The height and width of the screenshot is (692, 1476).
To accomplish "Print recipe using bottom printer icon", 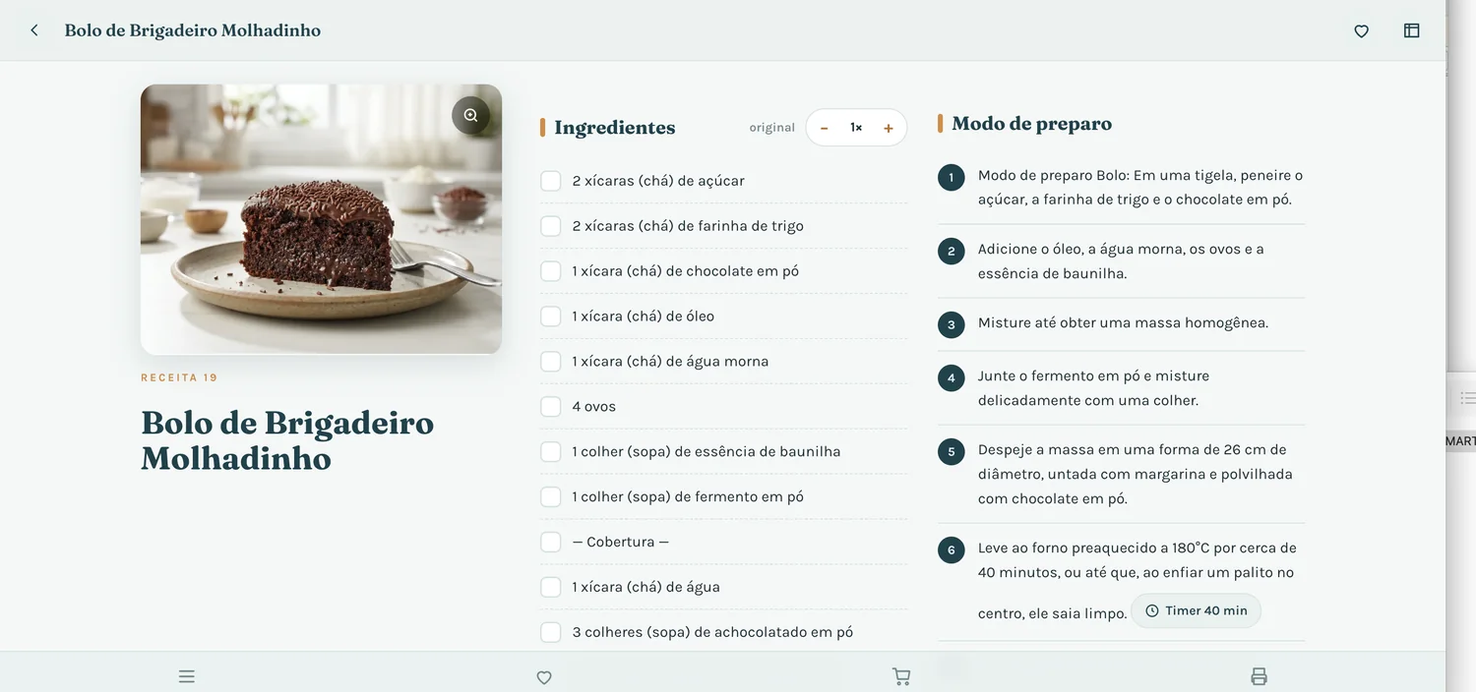I will tap(1259, 676).
